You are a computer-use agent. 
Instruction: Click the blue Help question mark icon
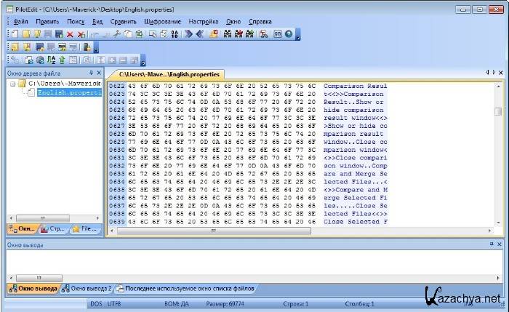(289, 34)
